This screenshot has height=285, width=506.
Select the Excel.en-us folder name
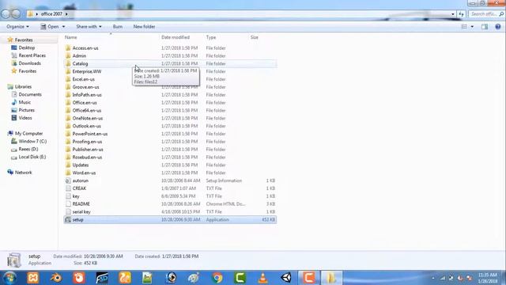point(84,79)
